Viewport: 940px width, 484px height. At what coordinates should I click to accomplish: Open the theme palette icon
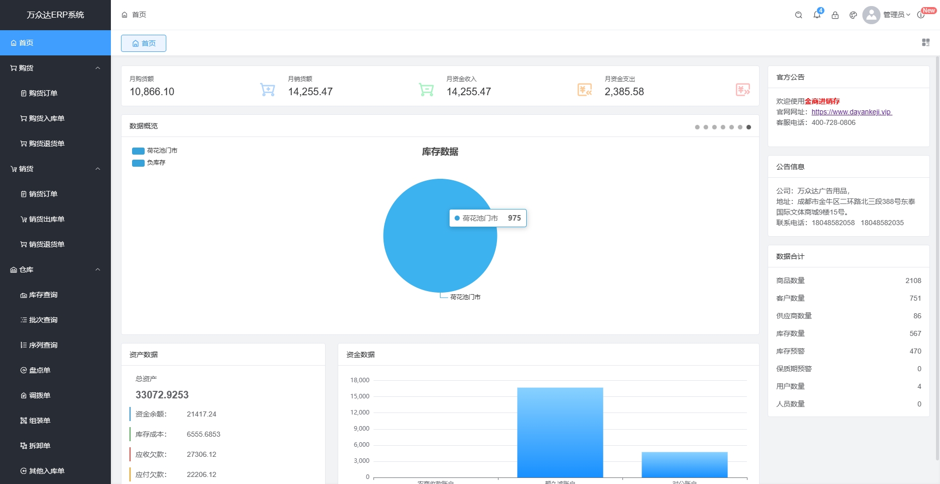(x=853, y=15)
